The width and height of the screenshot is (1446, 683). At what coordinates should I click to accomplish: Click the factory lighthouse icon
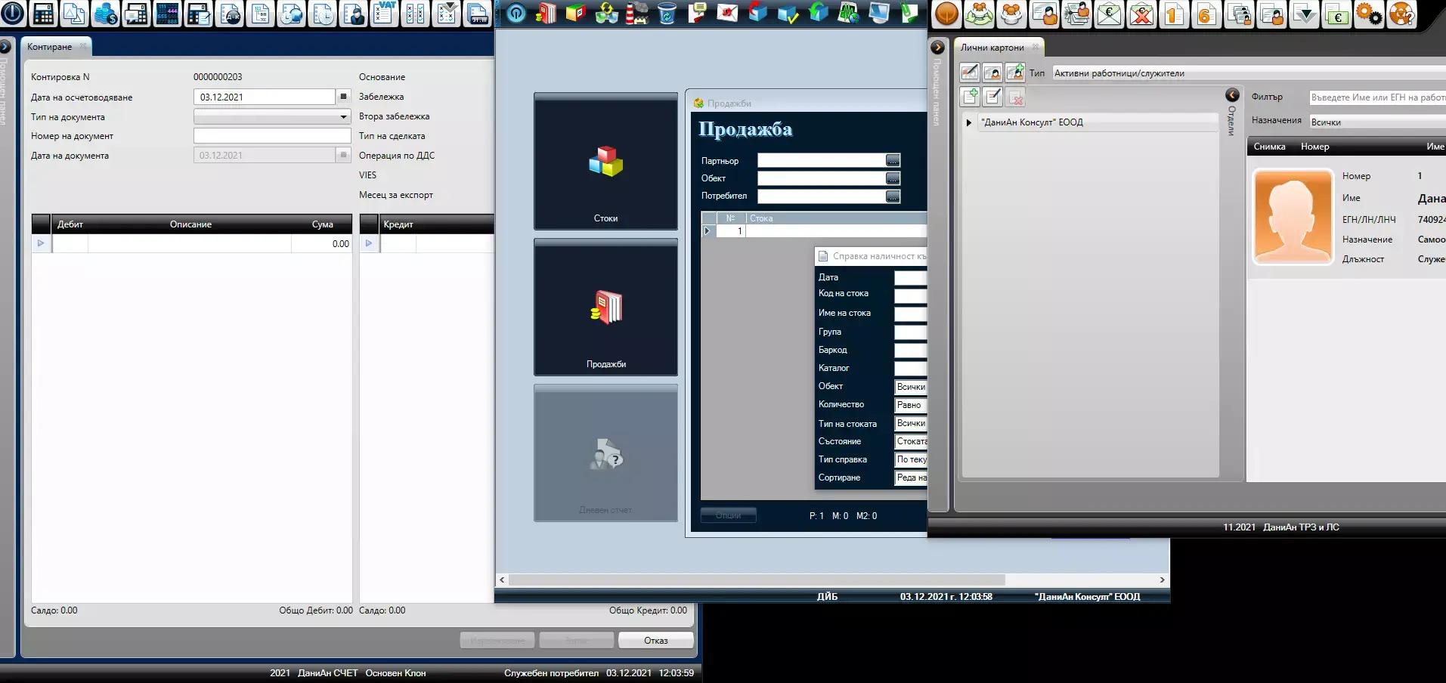click(x=637, y=13)
